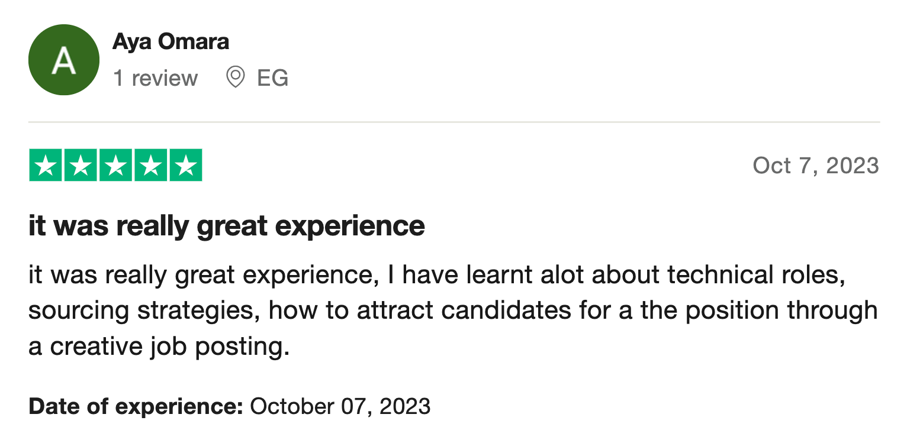The height and width of the screenshot is (440, 907).
Task: Select the fourth green rating star
Action: click(150, 165)
